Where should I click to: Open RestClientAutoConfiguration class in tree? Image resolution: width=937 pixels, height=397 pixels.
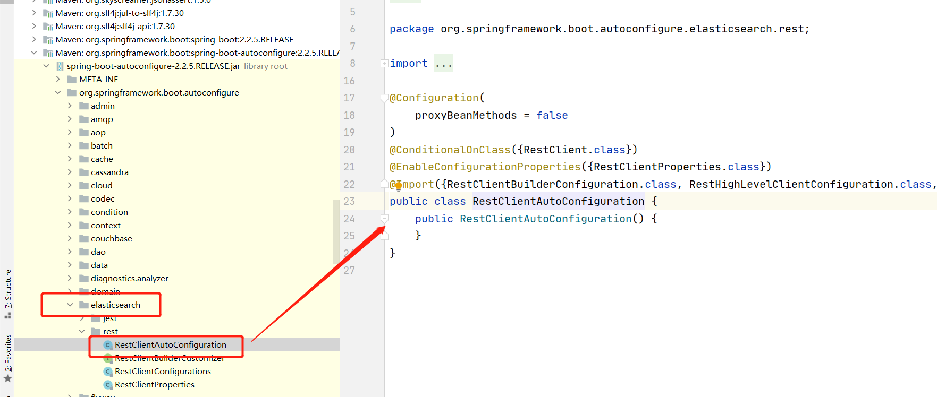tap(170, 345)
